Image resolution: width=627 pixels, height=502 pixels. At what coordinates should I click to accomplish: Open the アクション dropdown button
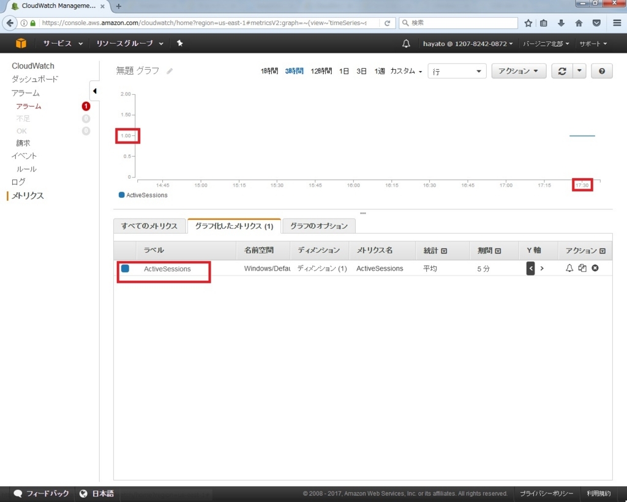[518, 71]
